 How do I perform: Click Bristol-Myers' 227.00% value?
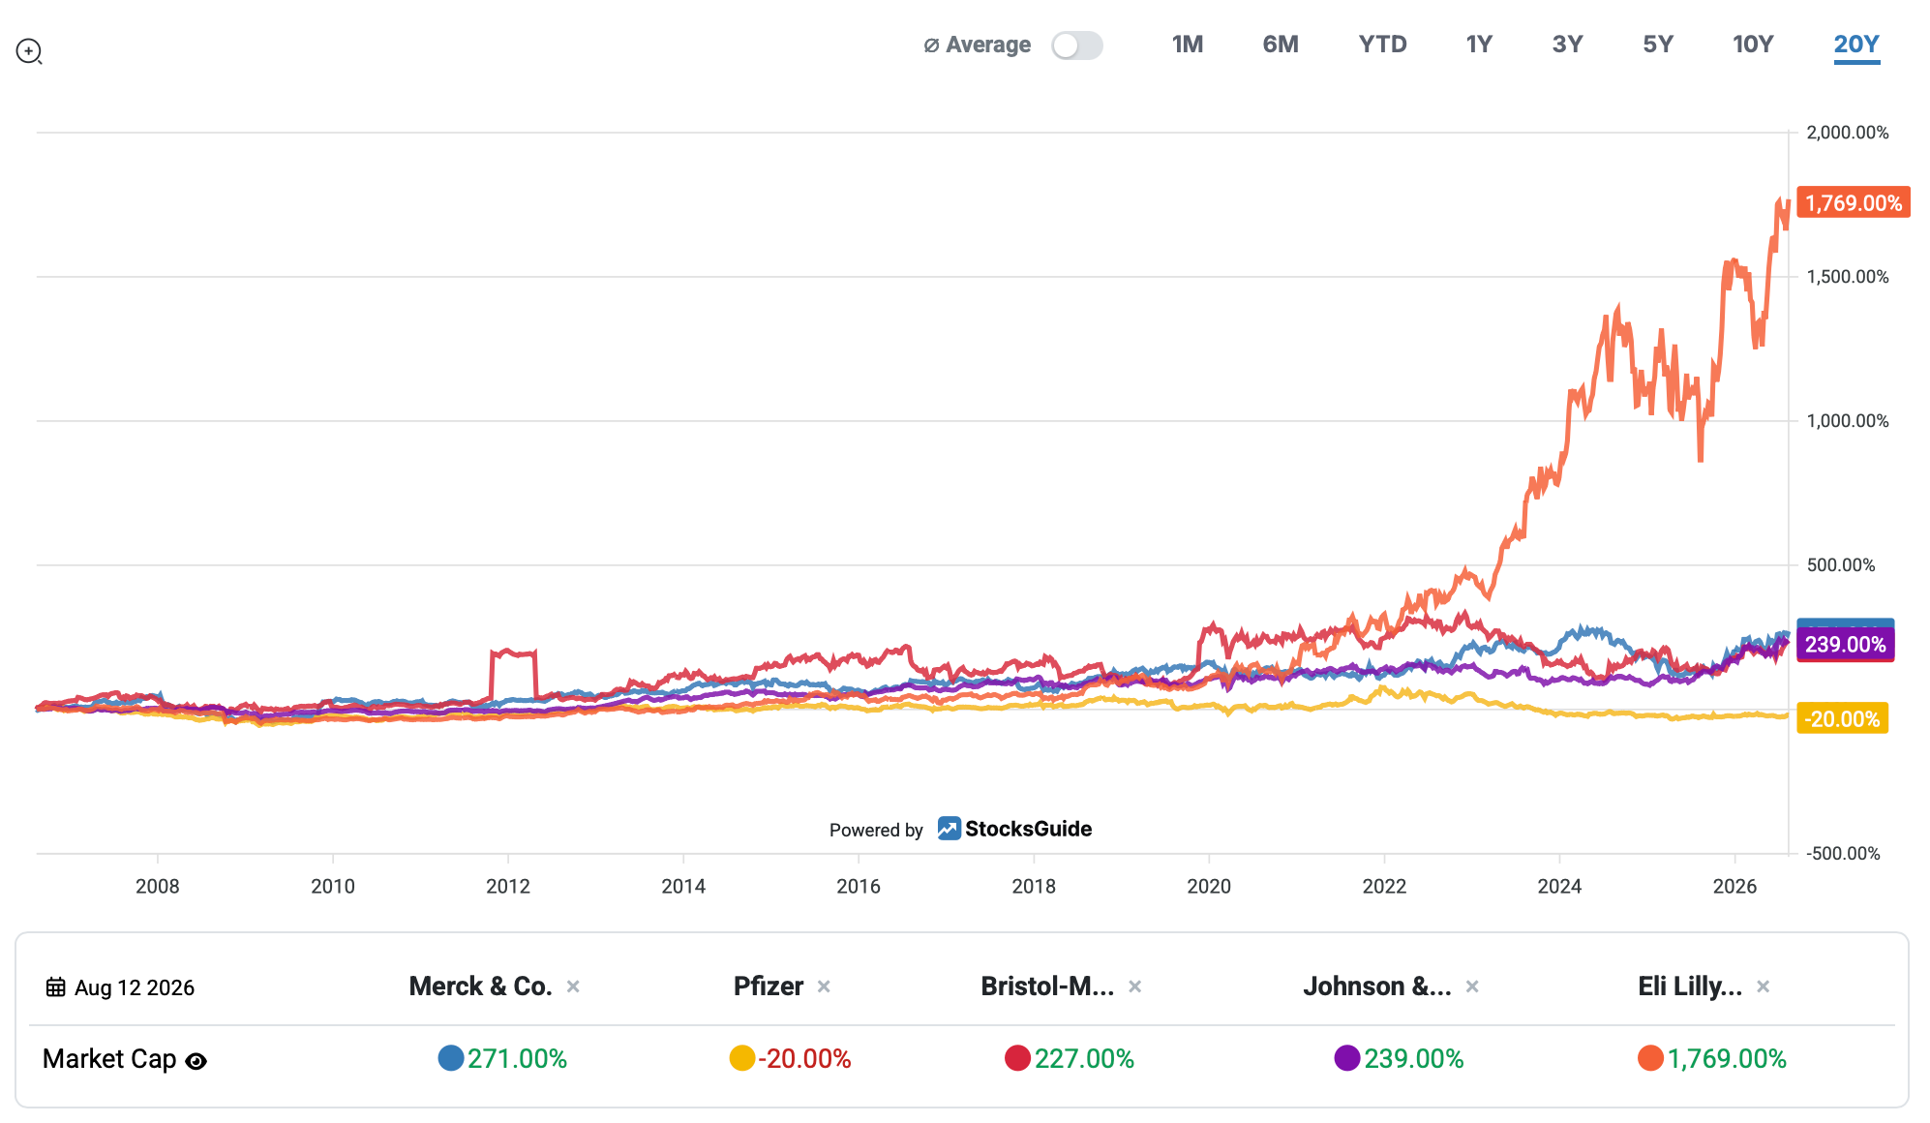coord(1084,1059)
